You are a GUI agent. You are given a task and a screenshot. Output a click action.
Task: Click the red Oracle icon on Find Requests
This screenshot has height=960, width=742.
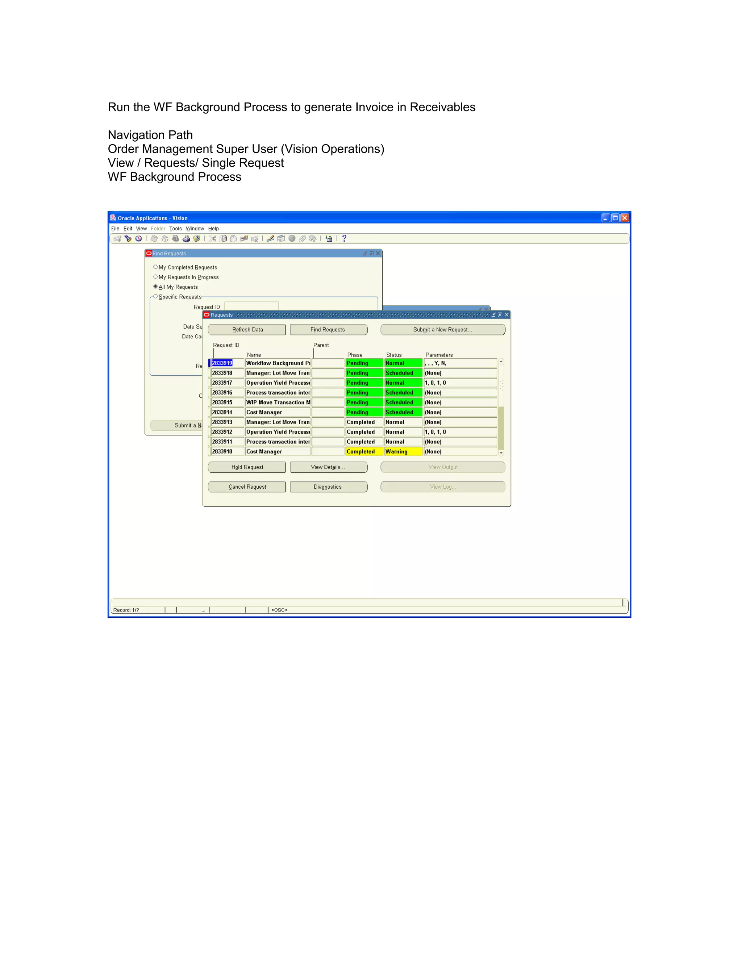tap(149, 253)
